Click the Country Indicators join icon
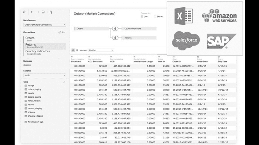259x145 pixels. click(115, 29)
